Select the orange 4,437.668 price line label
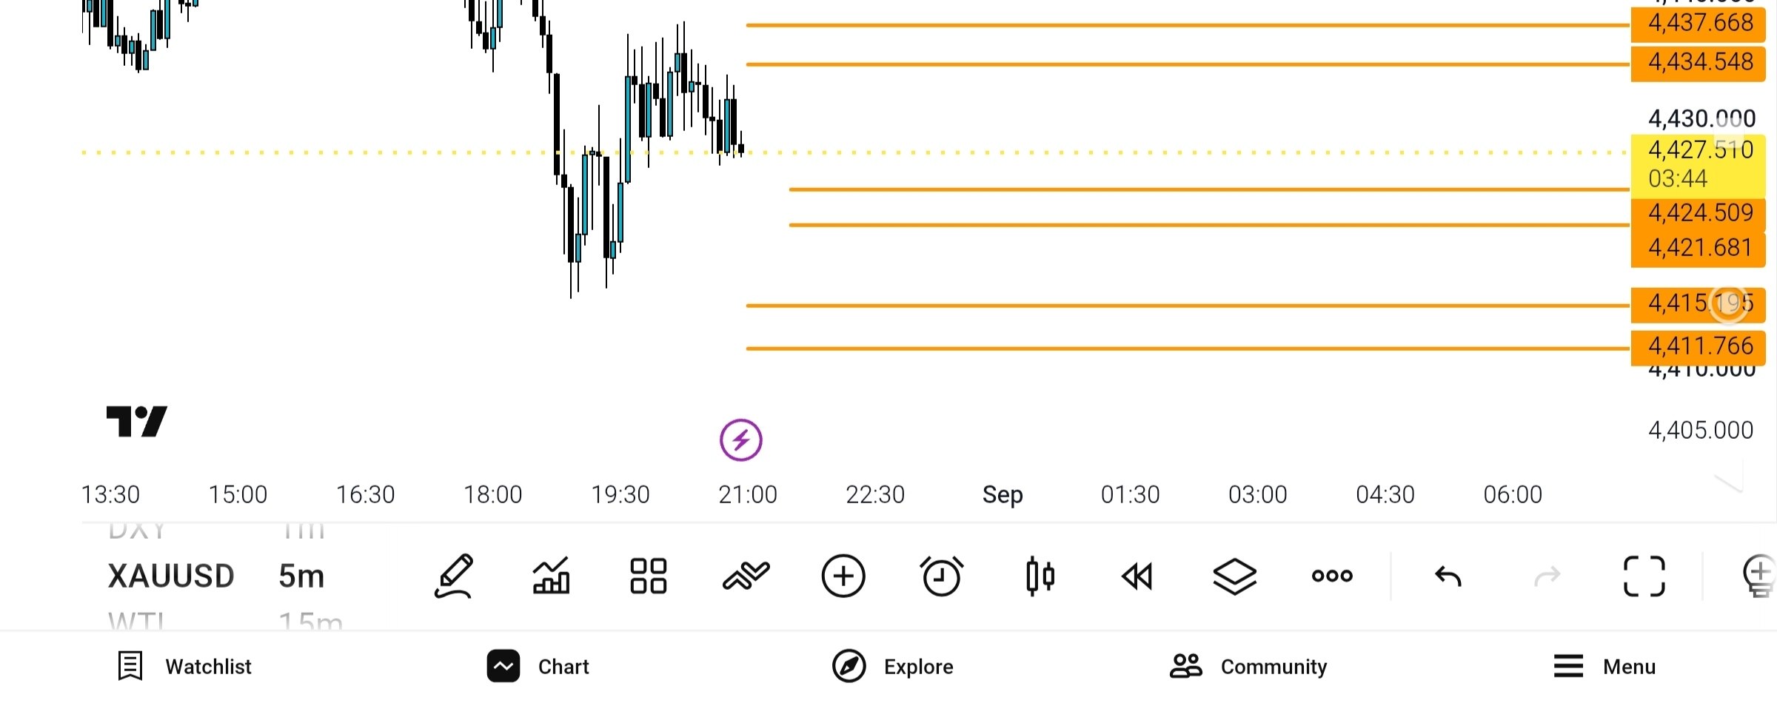Screen dimensions: 1777x703 tap(1699, 23)
